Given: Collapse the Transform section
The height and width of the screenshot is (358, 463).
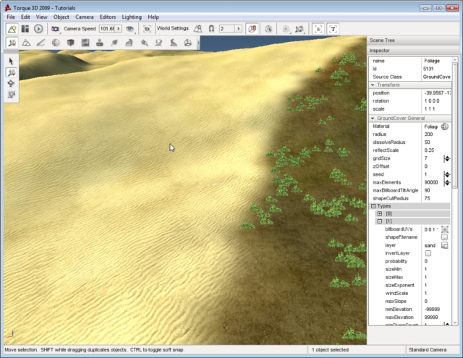Looking at the screenshot, I should (373, 85).
